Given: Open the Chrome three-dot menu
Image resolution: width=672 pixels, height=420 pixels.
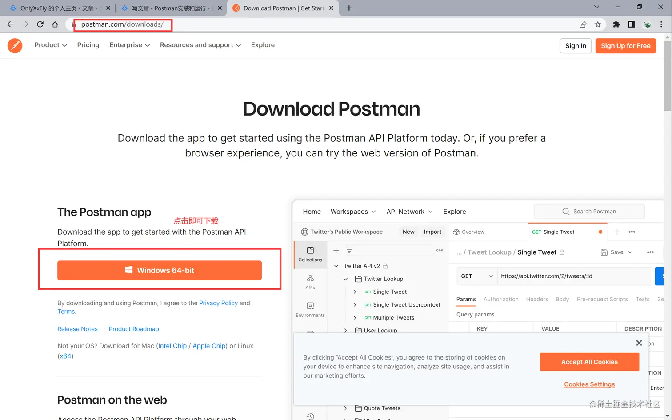Looking at the screenshot, I should [x=661, y=24].
